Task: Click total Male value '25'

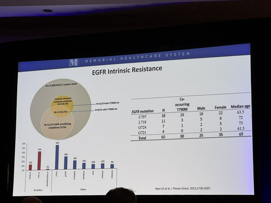Action: [201, 135]
